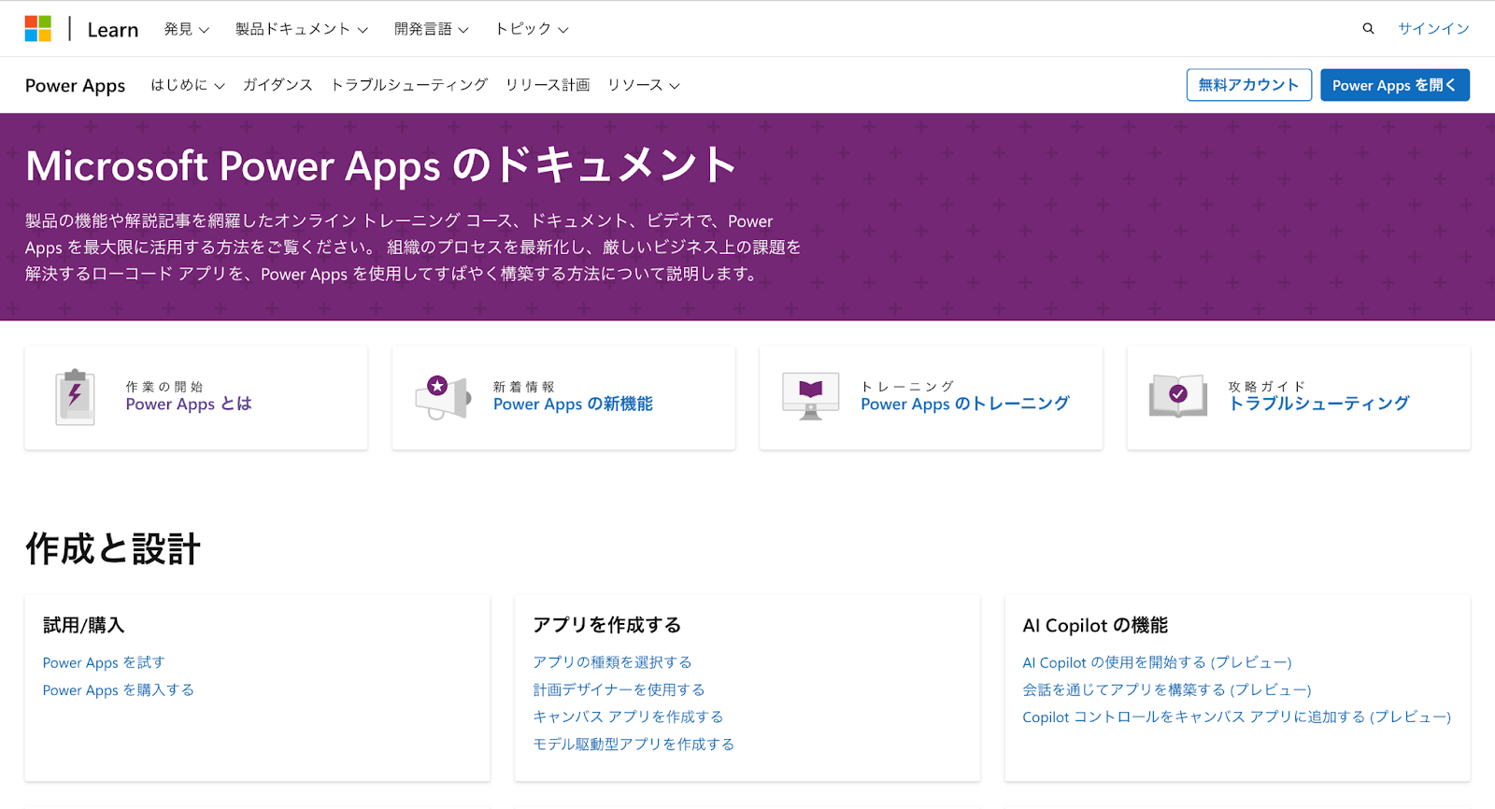
Task: Open the blue トラブルシューティング card link
Action: (1318, 404)
